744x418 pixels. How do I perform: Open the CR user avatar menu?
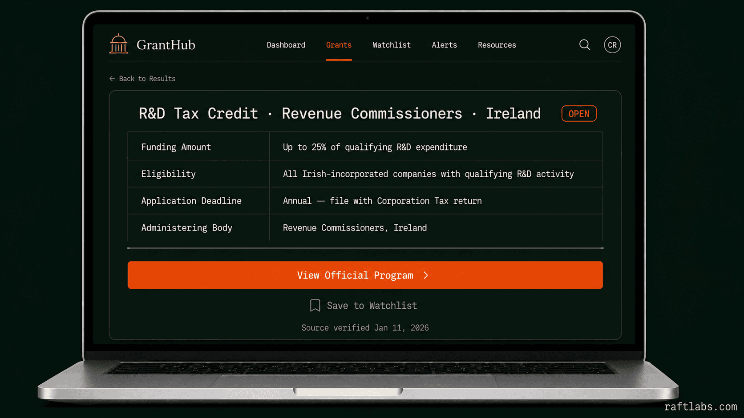[x=612, y=45]
